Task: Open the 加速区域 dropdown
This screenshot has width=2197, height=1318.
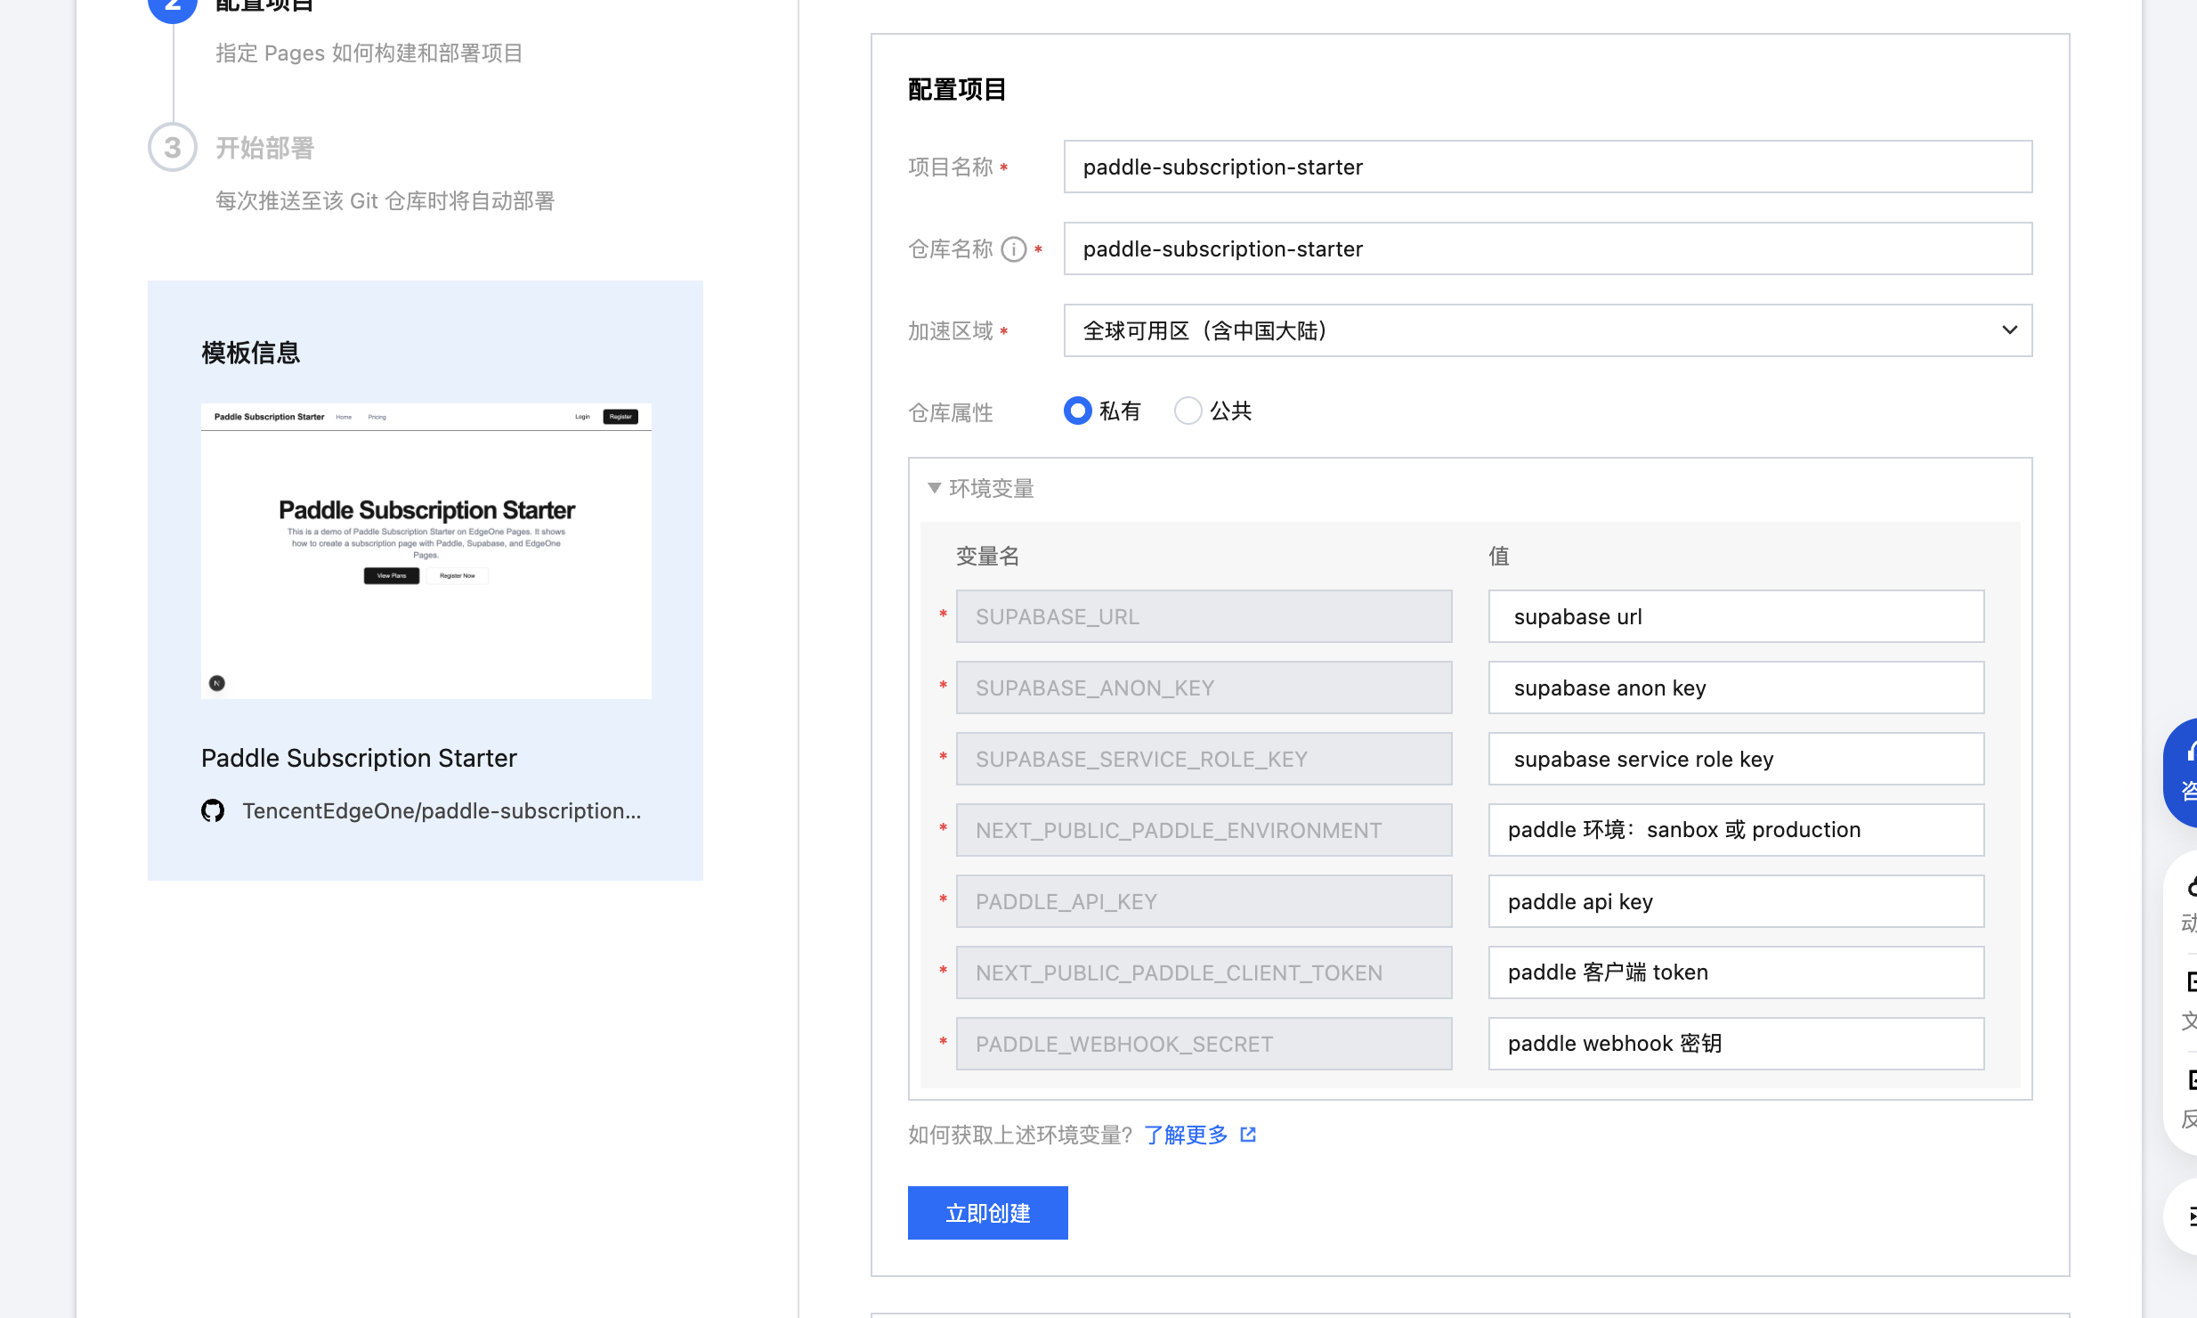Action: pos(1546,330)
